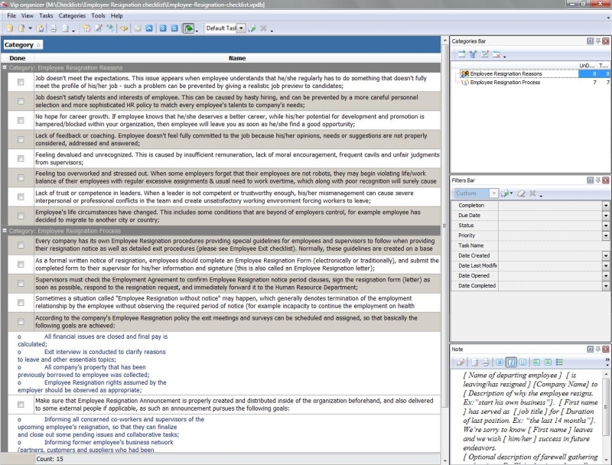Image resolution: width=612 pixels, height=465 pixels.
Task: Pin the Categories Bar panel
Action: click(597, 41)
